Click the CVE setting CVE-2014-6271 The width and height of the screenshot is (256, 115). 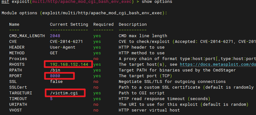[x=66, y=42]
